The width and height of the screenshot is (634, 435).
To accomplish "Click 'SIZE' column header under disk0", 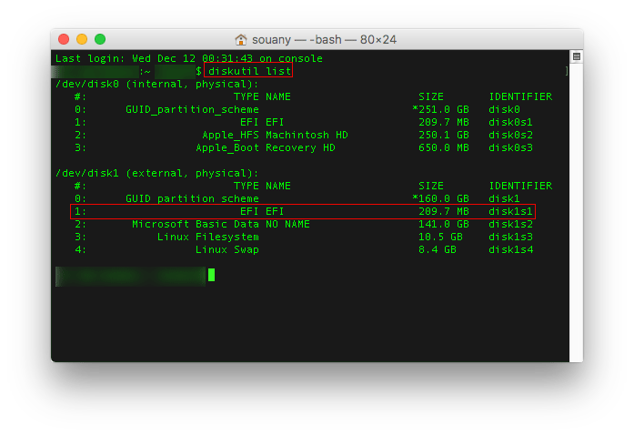I will coord(431,96).
